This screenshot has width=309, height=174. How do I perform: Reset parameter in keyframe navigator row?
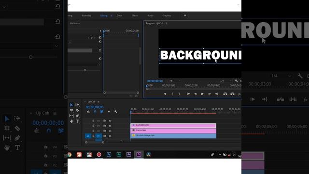(100, 37)
